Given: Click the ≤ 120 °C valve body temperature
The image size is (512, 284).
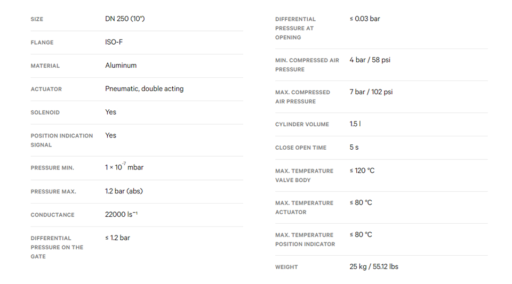Looking at the screenshot, I should point(362,171).
